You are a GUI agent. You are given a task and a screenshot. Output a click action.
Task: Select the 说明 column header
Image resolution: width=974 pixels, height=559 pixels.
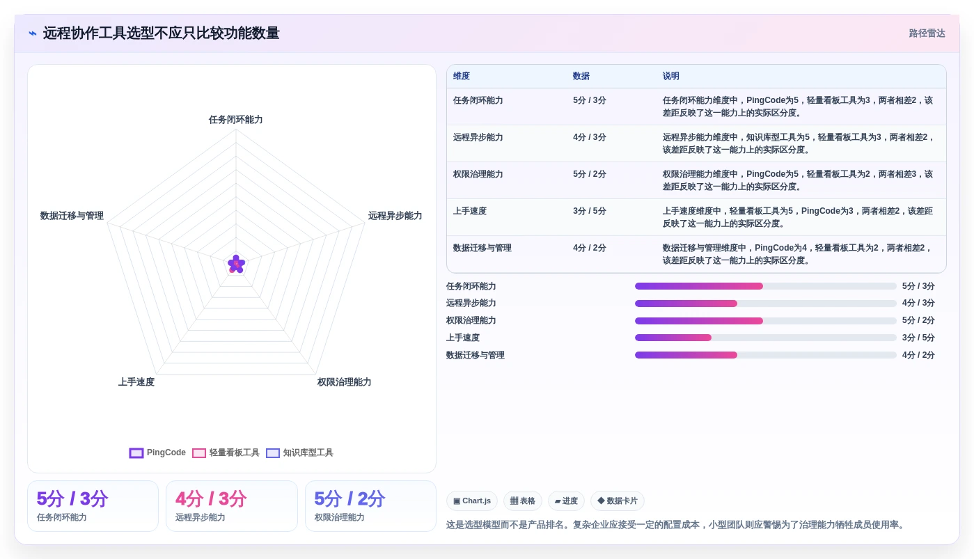[671, 77]
